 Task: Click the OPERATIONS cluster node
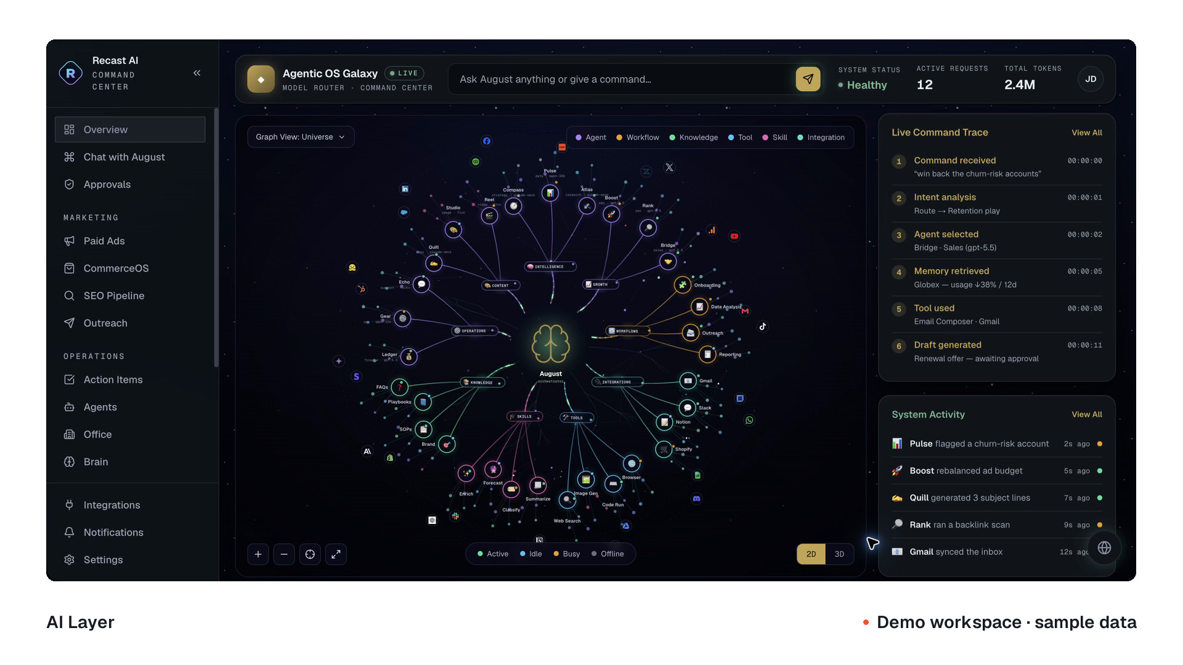pyautogui.click(x=474, y=331)
